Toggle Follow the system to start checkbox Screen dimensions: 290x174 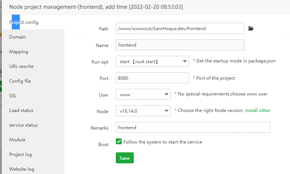[x=119, y=142]
